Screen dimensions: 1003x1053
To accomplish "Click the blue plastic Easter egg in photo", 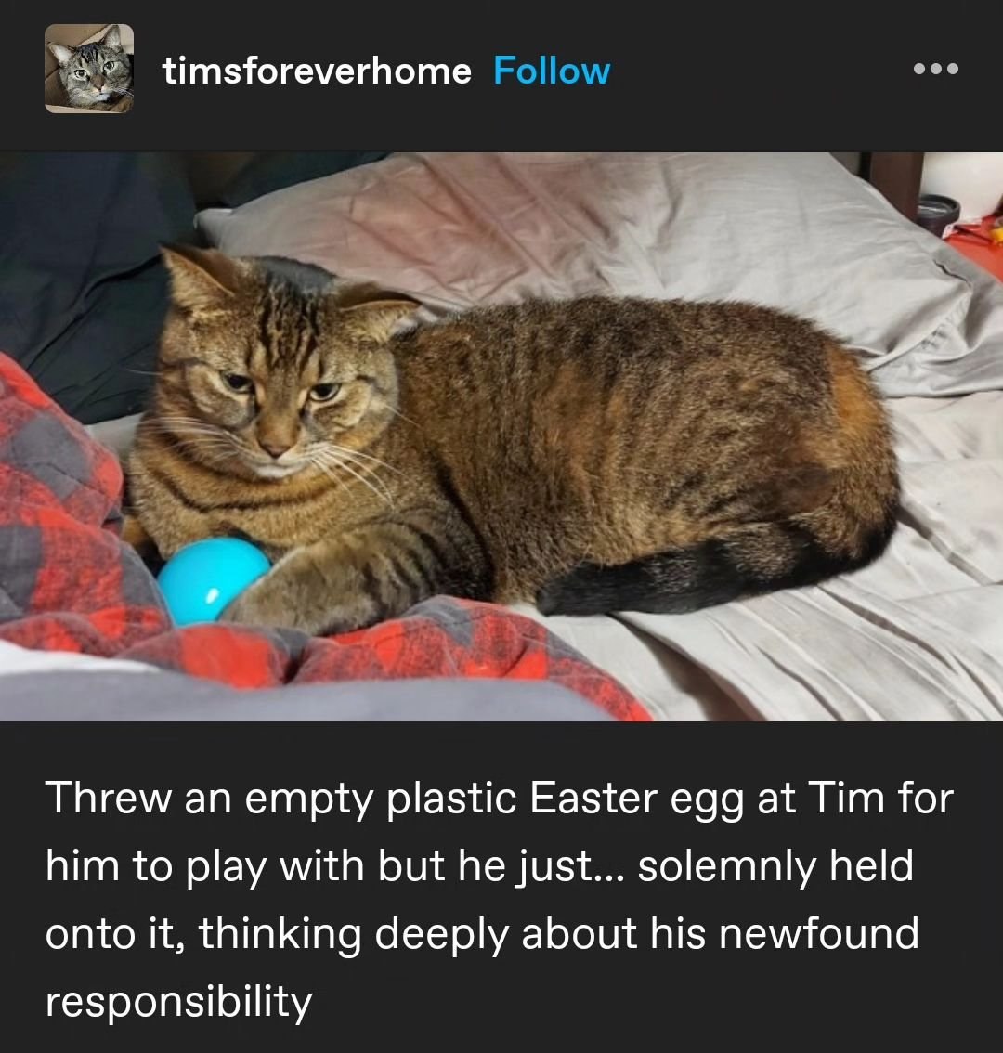I will click(x=212, y=580).
